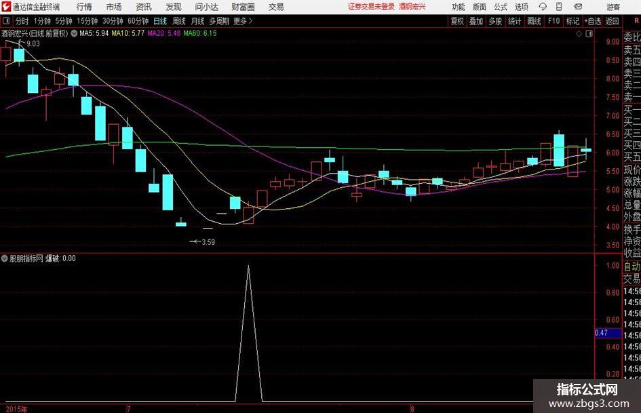The height and width of the screenshot is (413, 641).
Task: Open the 版面 menu
Action: point(480,7)
